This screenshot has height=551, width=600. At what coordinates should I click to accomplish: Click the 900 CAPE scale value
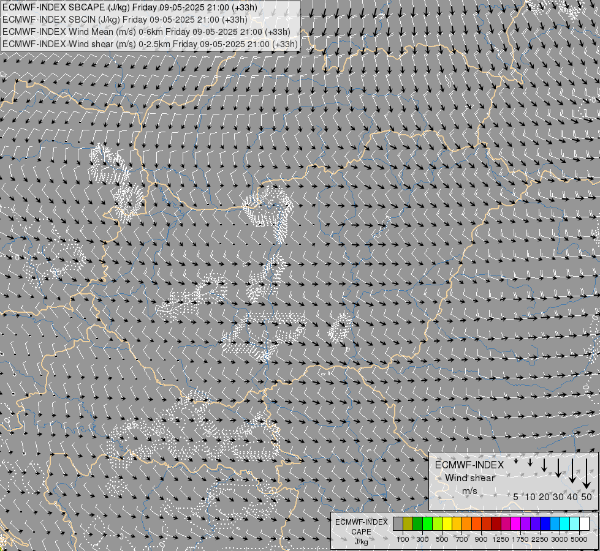(481, 539)
